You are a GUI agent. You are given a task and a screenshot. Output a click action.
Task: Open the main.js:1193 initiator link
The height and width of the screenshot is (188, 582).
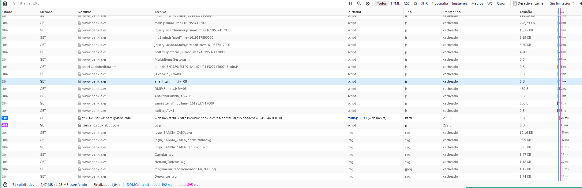point(357,118)
